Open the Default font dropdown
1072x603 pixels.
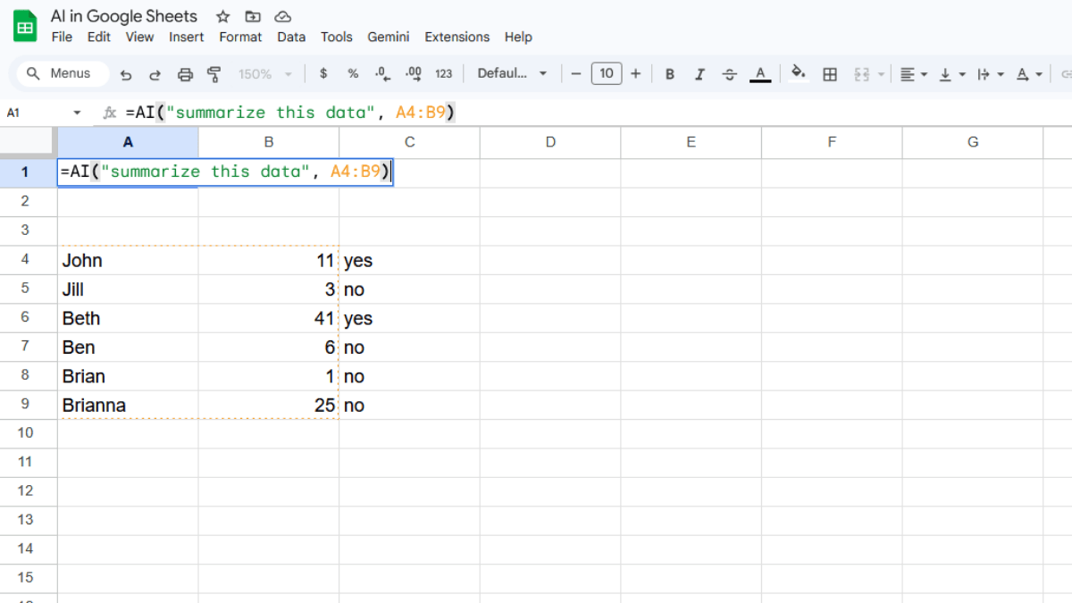tap(512, 73)
